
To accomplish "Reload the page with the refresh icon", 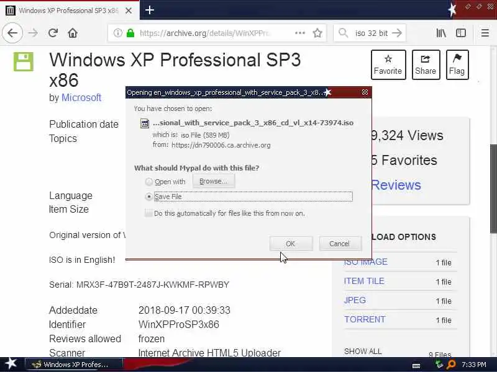I will (53, 33).
